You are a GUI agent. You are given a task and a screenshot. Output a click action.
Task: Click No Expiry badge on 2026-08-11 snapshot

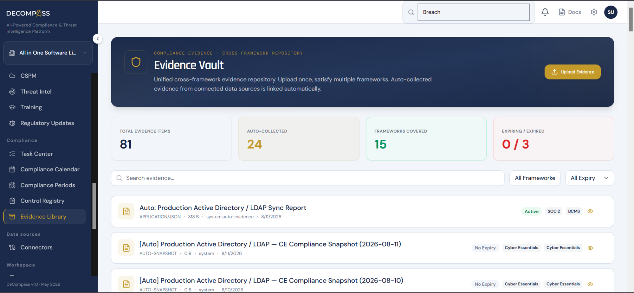click(485, 248)
